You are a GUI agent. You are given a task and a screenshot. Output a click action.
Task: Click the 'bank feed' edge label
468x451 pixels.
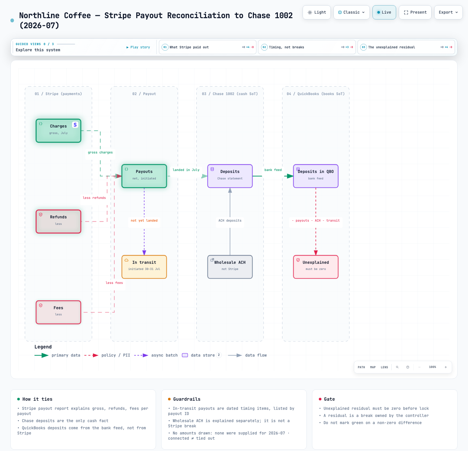tap(273, 170)
